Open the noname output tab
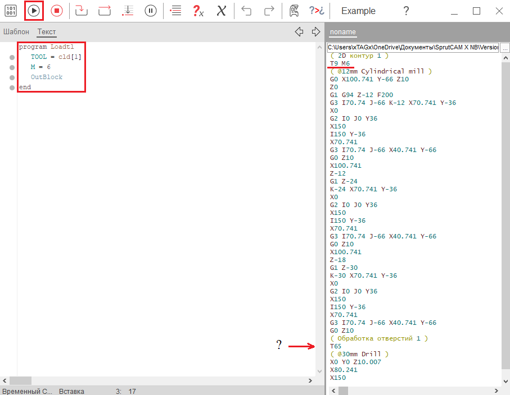This screenshot has width=510, height=395. 342,32
